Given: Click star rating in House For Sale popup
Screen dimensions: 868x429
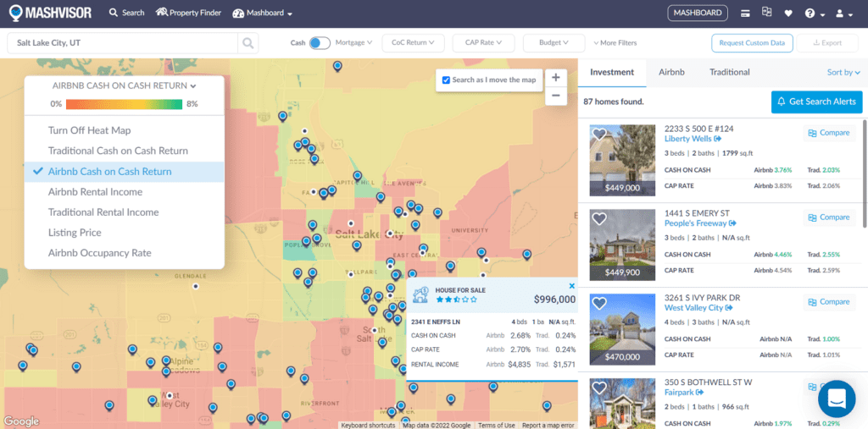Looking at the screenshot, I should [x=456, y=300].
